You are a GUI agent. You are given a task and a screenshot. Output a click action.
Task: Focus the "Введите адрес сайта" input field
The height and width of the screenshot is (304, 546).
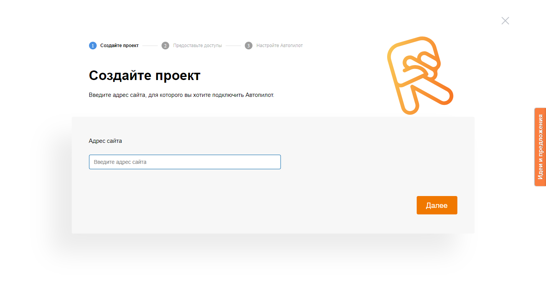(x=185, y=162)
